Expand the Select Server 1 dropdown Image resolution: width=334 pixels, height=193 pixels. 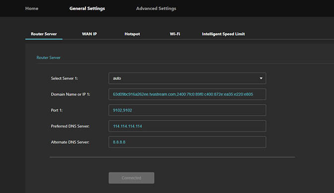(187, 78)
